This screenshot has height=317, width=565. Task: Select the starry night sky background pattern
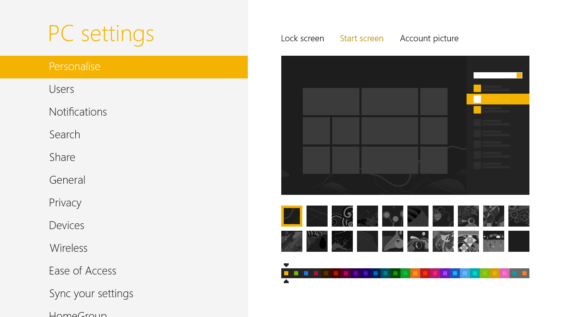click(342, 241)
